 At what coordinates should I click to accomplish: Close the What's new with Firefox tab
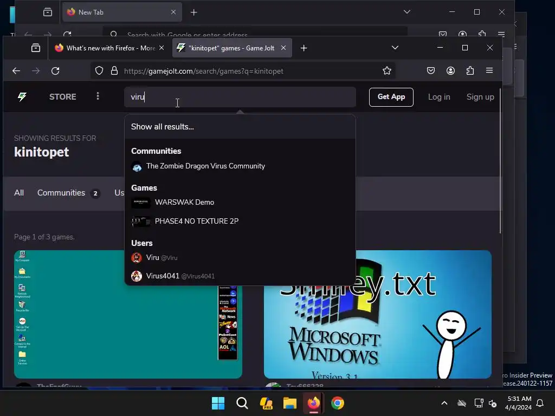(162, 48)
